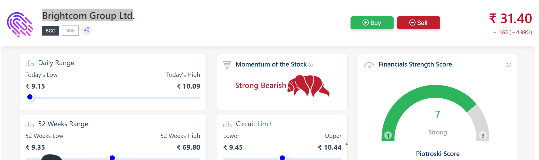Click the gauge icon beside Financials Strength Score
Screen dimensions: 539x160
[369, 65]
